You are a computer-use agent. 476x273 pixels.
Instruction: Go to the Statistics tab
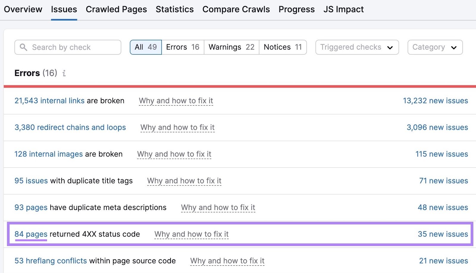coord(175,10)
